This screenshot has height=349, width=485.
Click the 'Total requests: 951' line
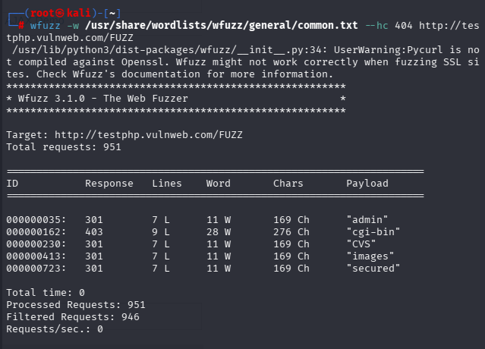[x=64, y=147]
